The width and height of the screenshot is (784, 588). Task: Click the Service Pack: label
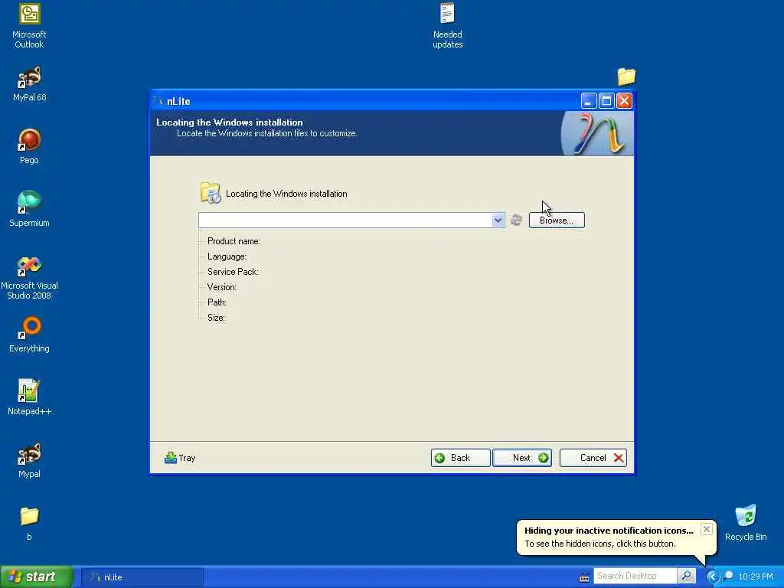pyautogui.click(x=233, y=272)
